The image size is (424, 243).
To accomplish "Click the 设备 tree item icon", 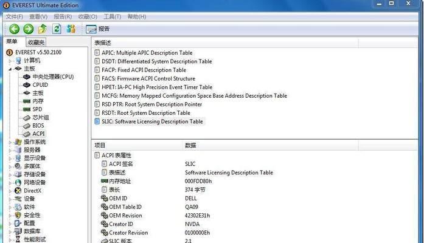I will (18, 199).
